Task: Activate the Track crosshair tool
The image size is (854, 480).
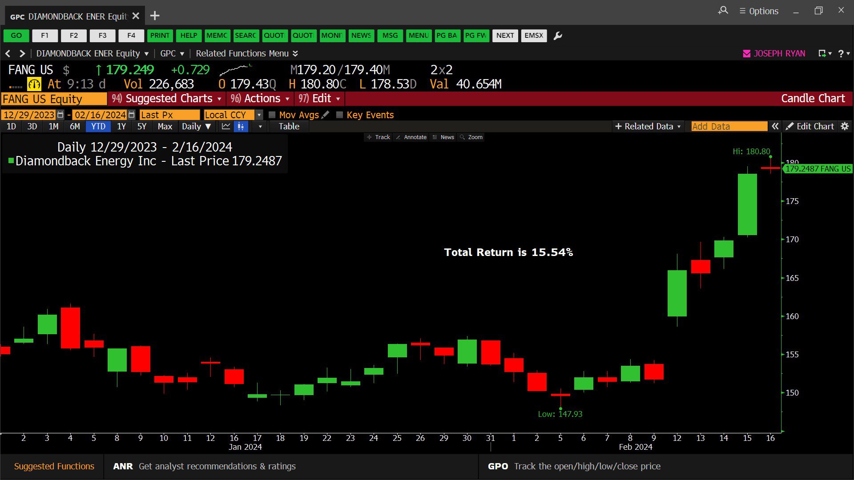Action: 379,137
